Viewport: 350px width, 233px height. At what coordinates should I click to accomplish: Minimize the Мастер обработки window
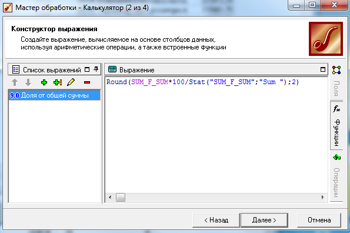coord(296,5)
